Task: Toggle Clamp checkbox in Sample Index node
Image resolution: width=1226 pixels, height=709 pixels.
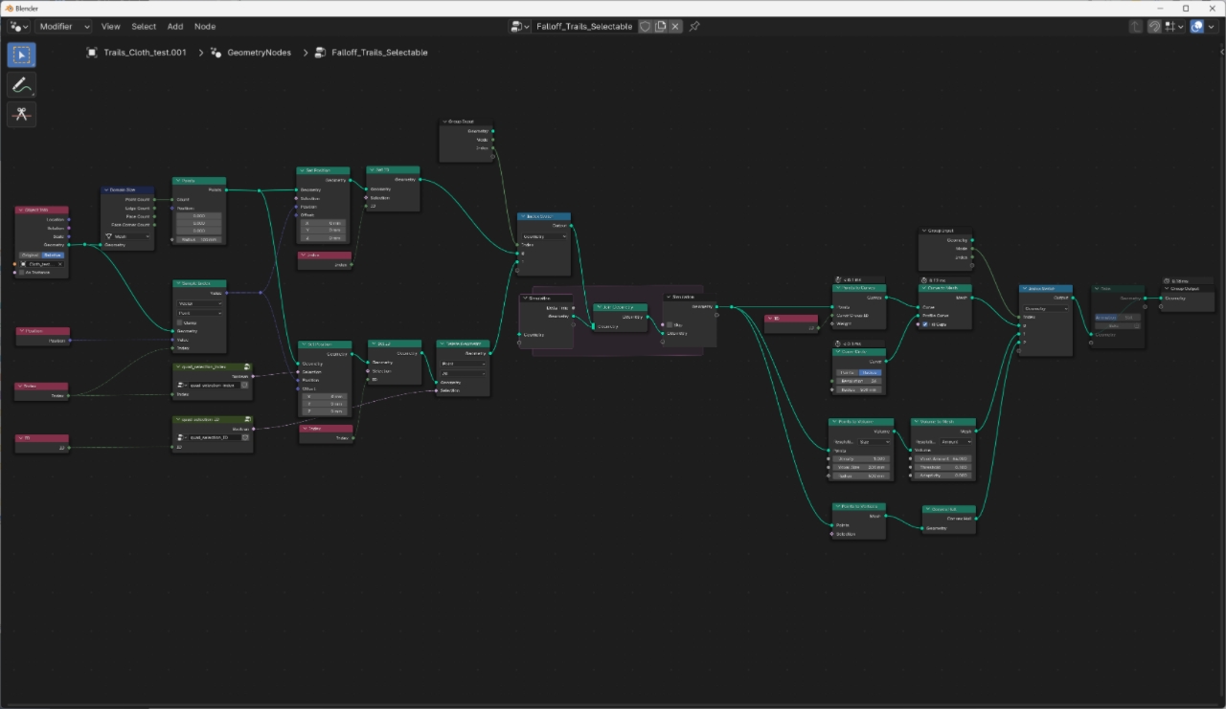Action: click(180, 322)
